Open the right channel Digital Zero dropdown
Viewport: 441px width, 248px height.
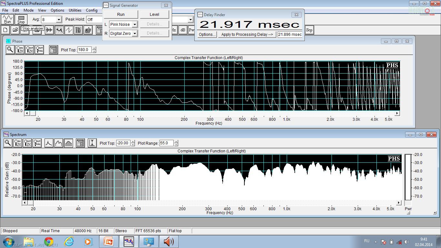135,34
